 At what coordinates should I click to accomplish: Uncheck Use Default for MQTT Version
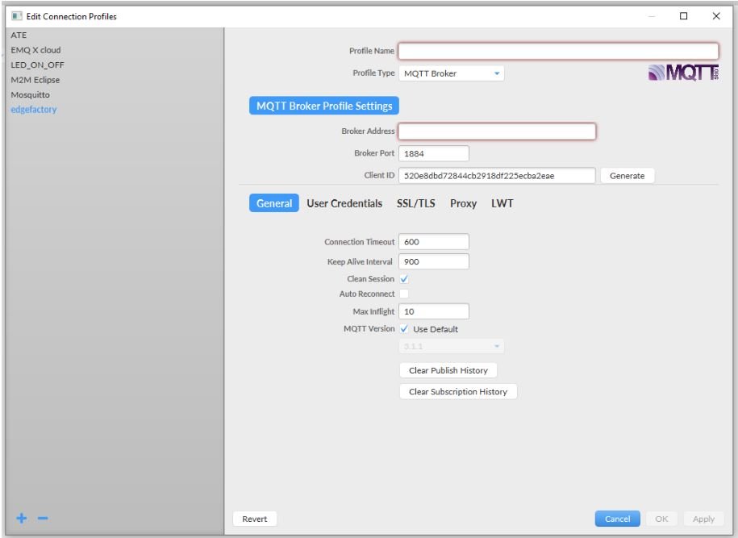click(403, 328)
